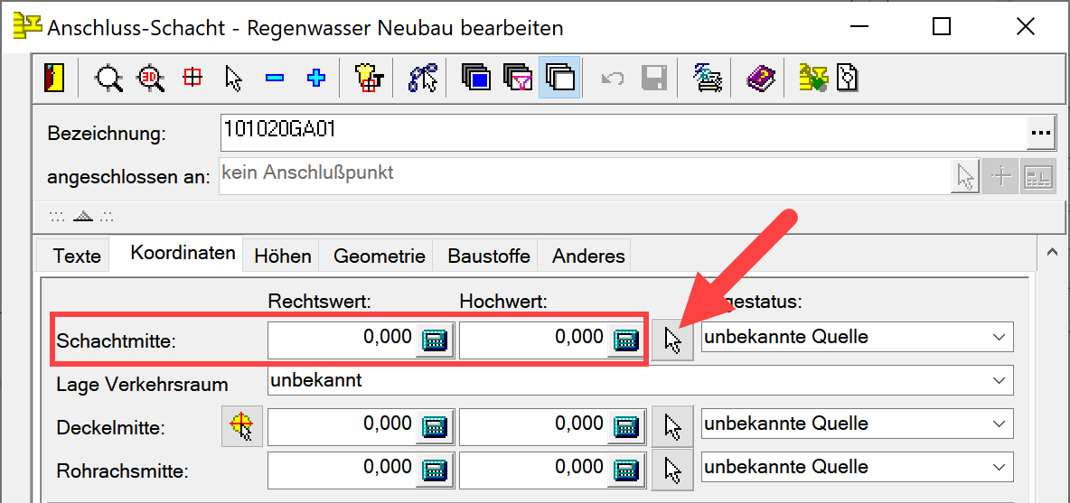Click the blue plus icon

(315, 79)
